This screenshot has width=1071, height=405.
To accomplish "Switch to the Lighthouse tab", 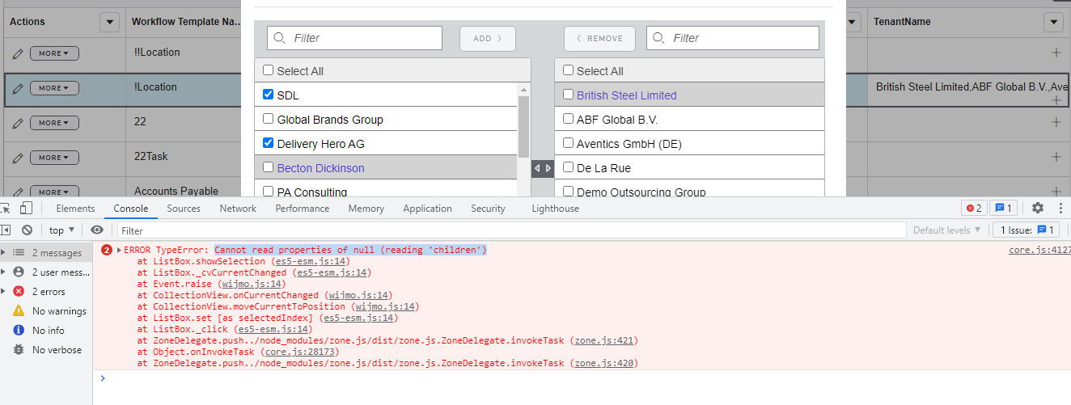I will (555, 209).
